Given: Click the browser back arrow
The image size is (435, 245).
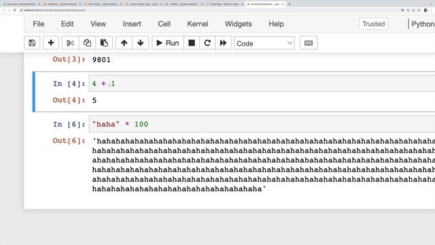Looking at the screenshot, I should pyautogui.click(x=3, y=10).
